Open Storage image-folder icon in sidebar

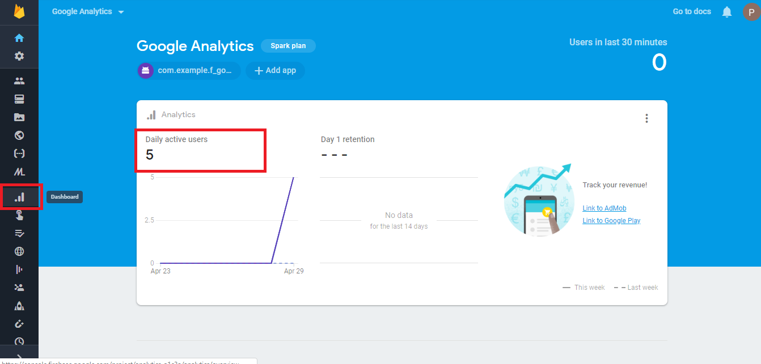point(19,117)
